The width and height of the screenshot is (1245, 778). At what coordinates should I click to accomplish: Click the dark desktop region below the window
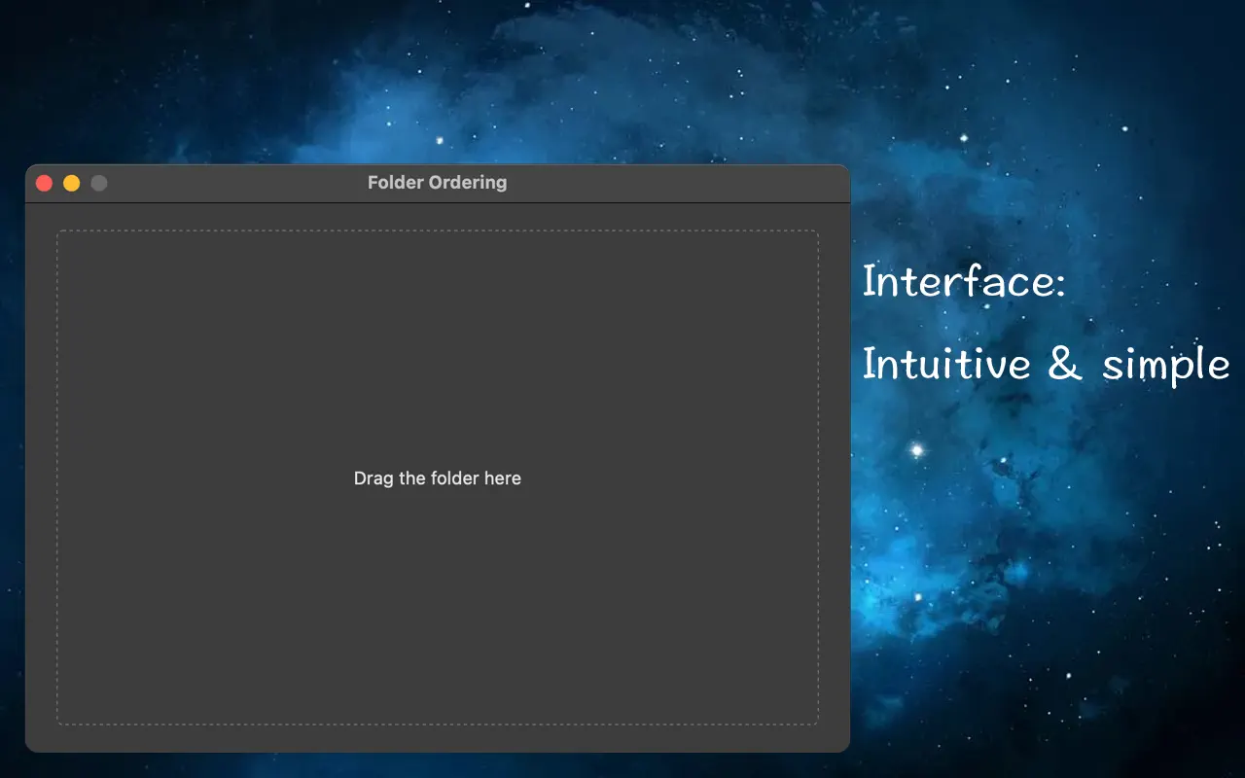click(438, 768)
